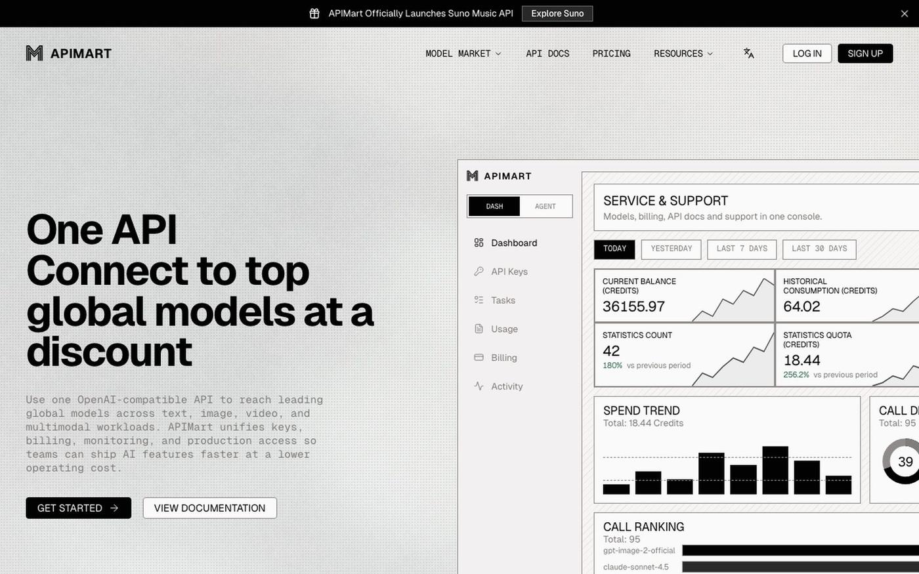
Task: Click the Log In button
Action: point(807,53)
